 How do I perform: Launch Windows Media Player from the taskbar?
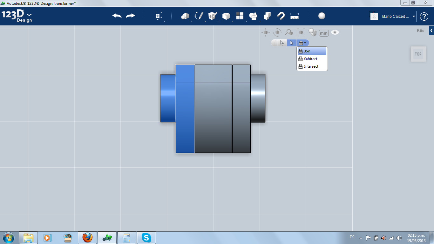pyautogui.click(x=47, y=238)
